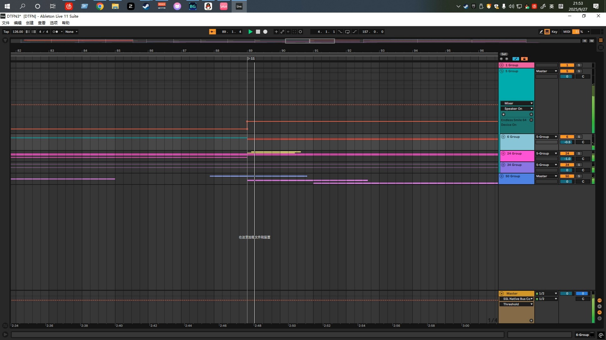The image size is (606, 340).
Task: Remove Endless Smile 64 automation lane
Action: coord(531,120)
